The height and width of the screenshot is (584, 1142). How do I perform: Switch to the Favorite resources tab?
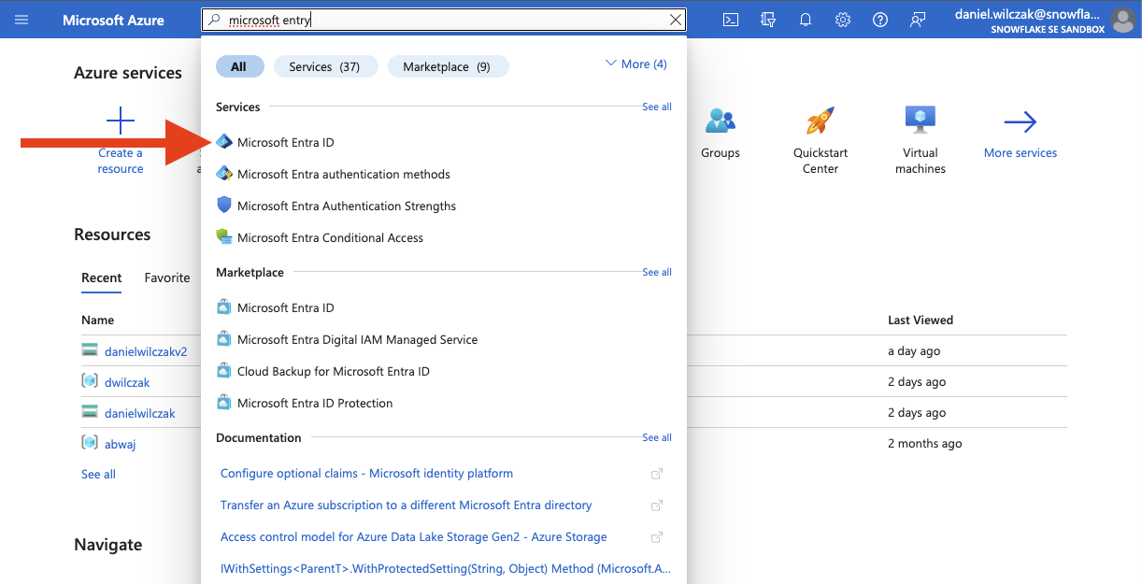pos(167,278)
